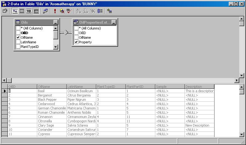Click the Verify SQL icon
Screen dimensions: 246x145
click(69, 11)
